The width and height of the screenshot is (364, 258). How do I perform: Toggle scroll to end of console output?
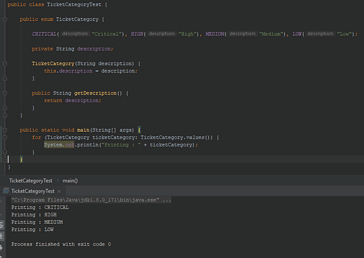pos(1,236)
